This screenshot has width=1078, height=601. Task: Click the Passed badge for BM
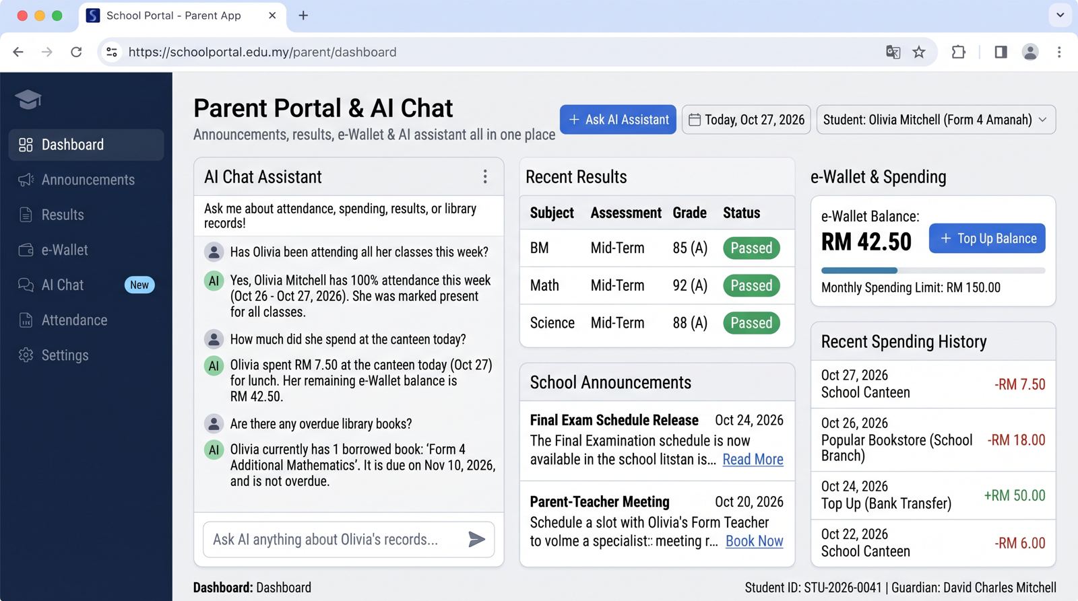(x=751, y=248)
